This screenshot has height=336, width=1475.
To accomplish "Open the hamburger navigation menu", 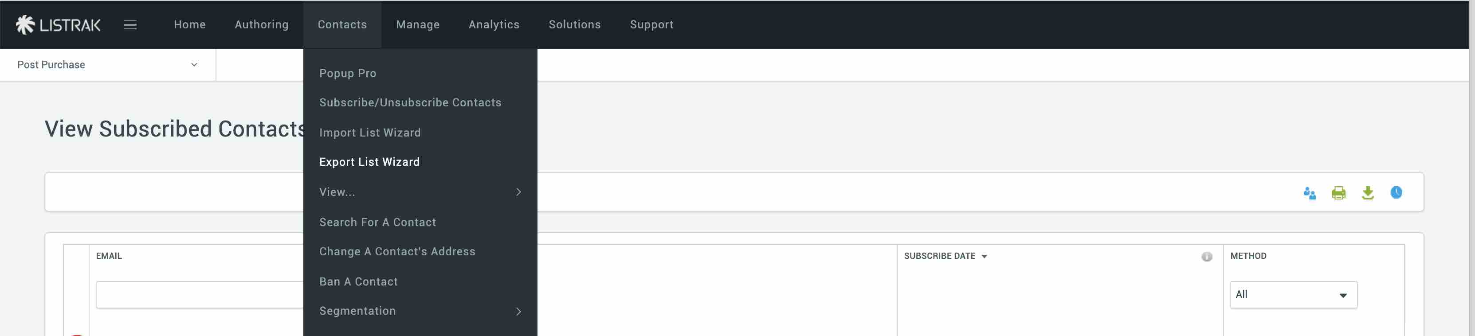I will pyautogui.click(x=130, y=25).
